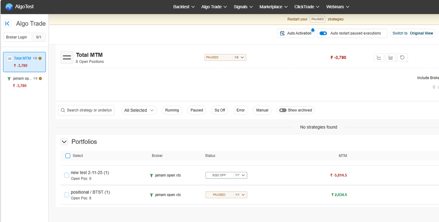Click the Total MTM reset/refresh icon

402,57
